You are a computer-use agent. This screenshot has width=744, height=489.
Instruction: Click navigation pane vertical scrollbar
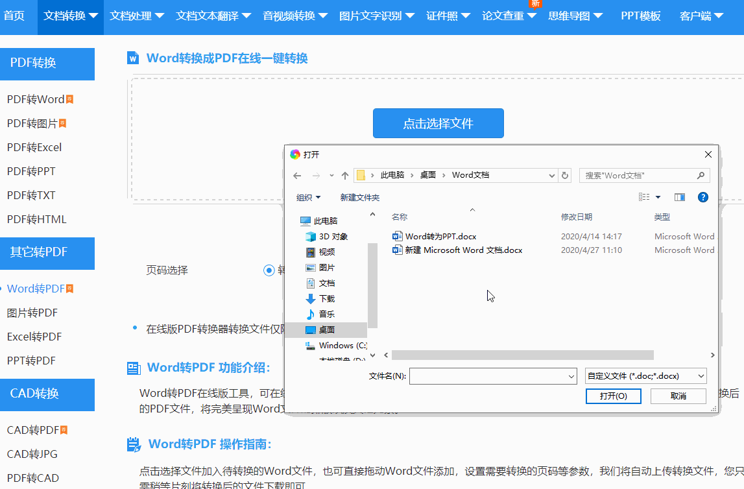pos(372,285)
